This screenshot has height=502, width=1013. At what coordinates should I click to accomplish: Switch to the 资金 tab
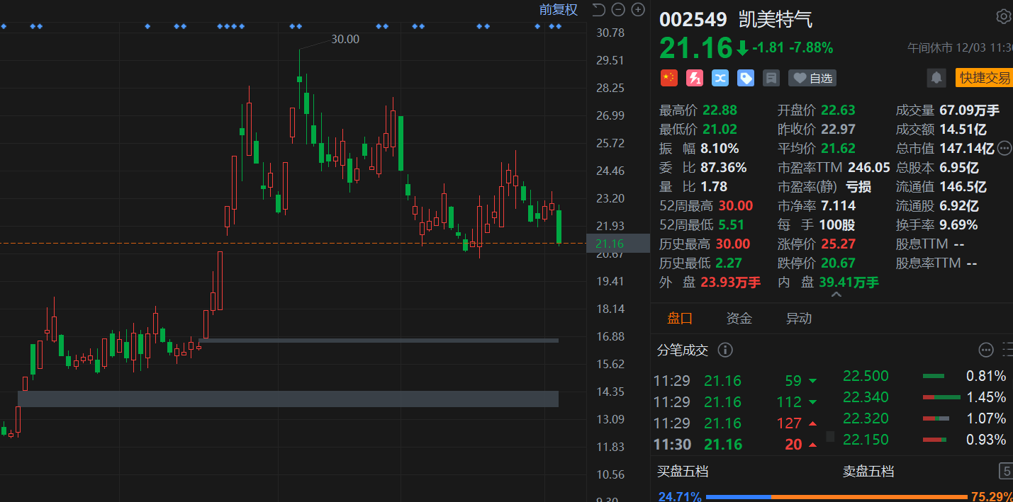(739, 319)
